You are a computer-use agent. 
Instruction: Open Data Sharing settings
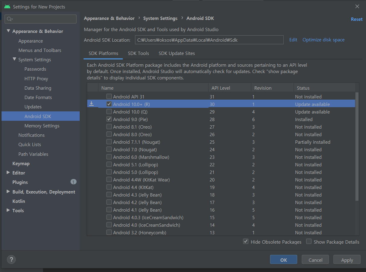point(38,88)
